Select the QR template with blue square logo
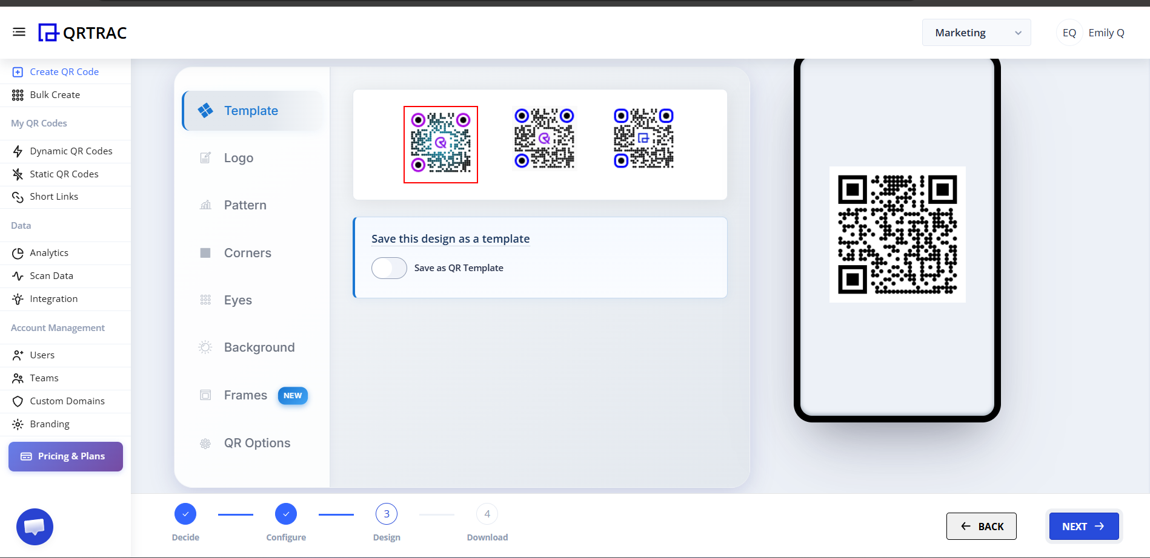 click(x=643, y=139)
